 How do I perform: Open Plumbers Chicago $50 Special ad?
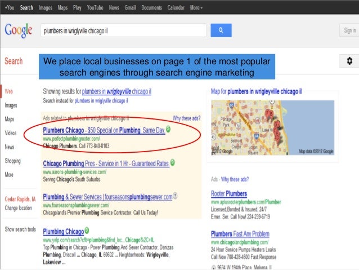click(104, 130)
